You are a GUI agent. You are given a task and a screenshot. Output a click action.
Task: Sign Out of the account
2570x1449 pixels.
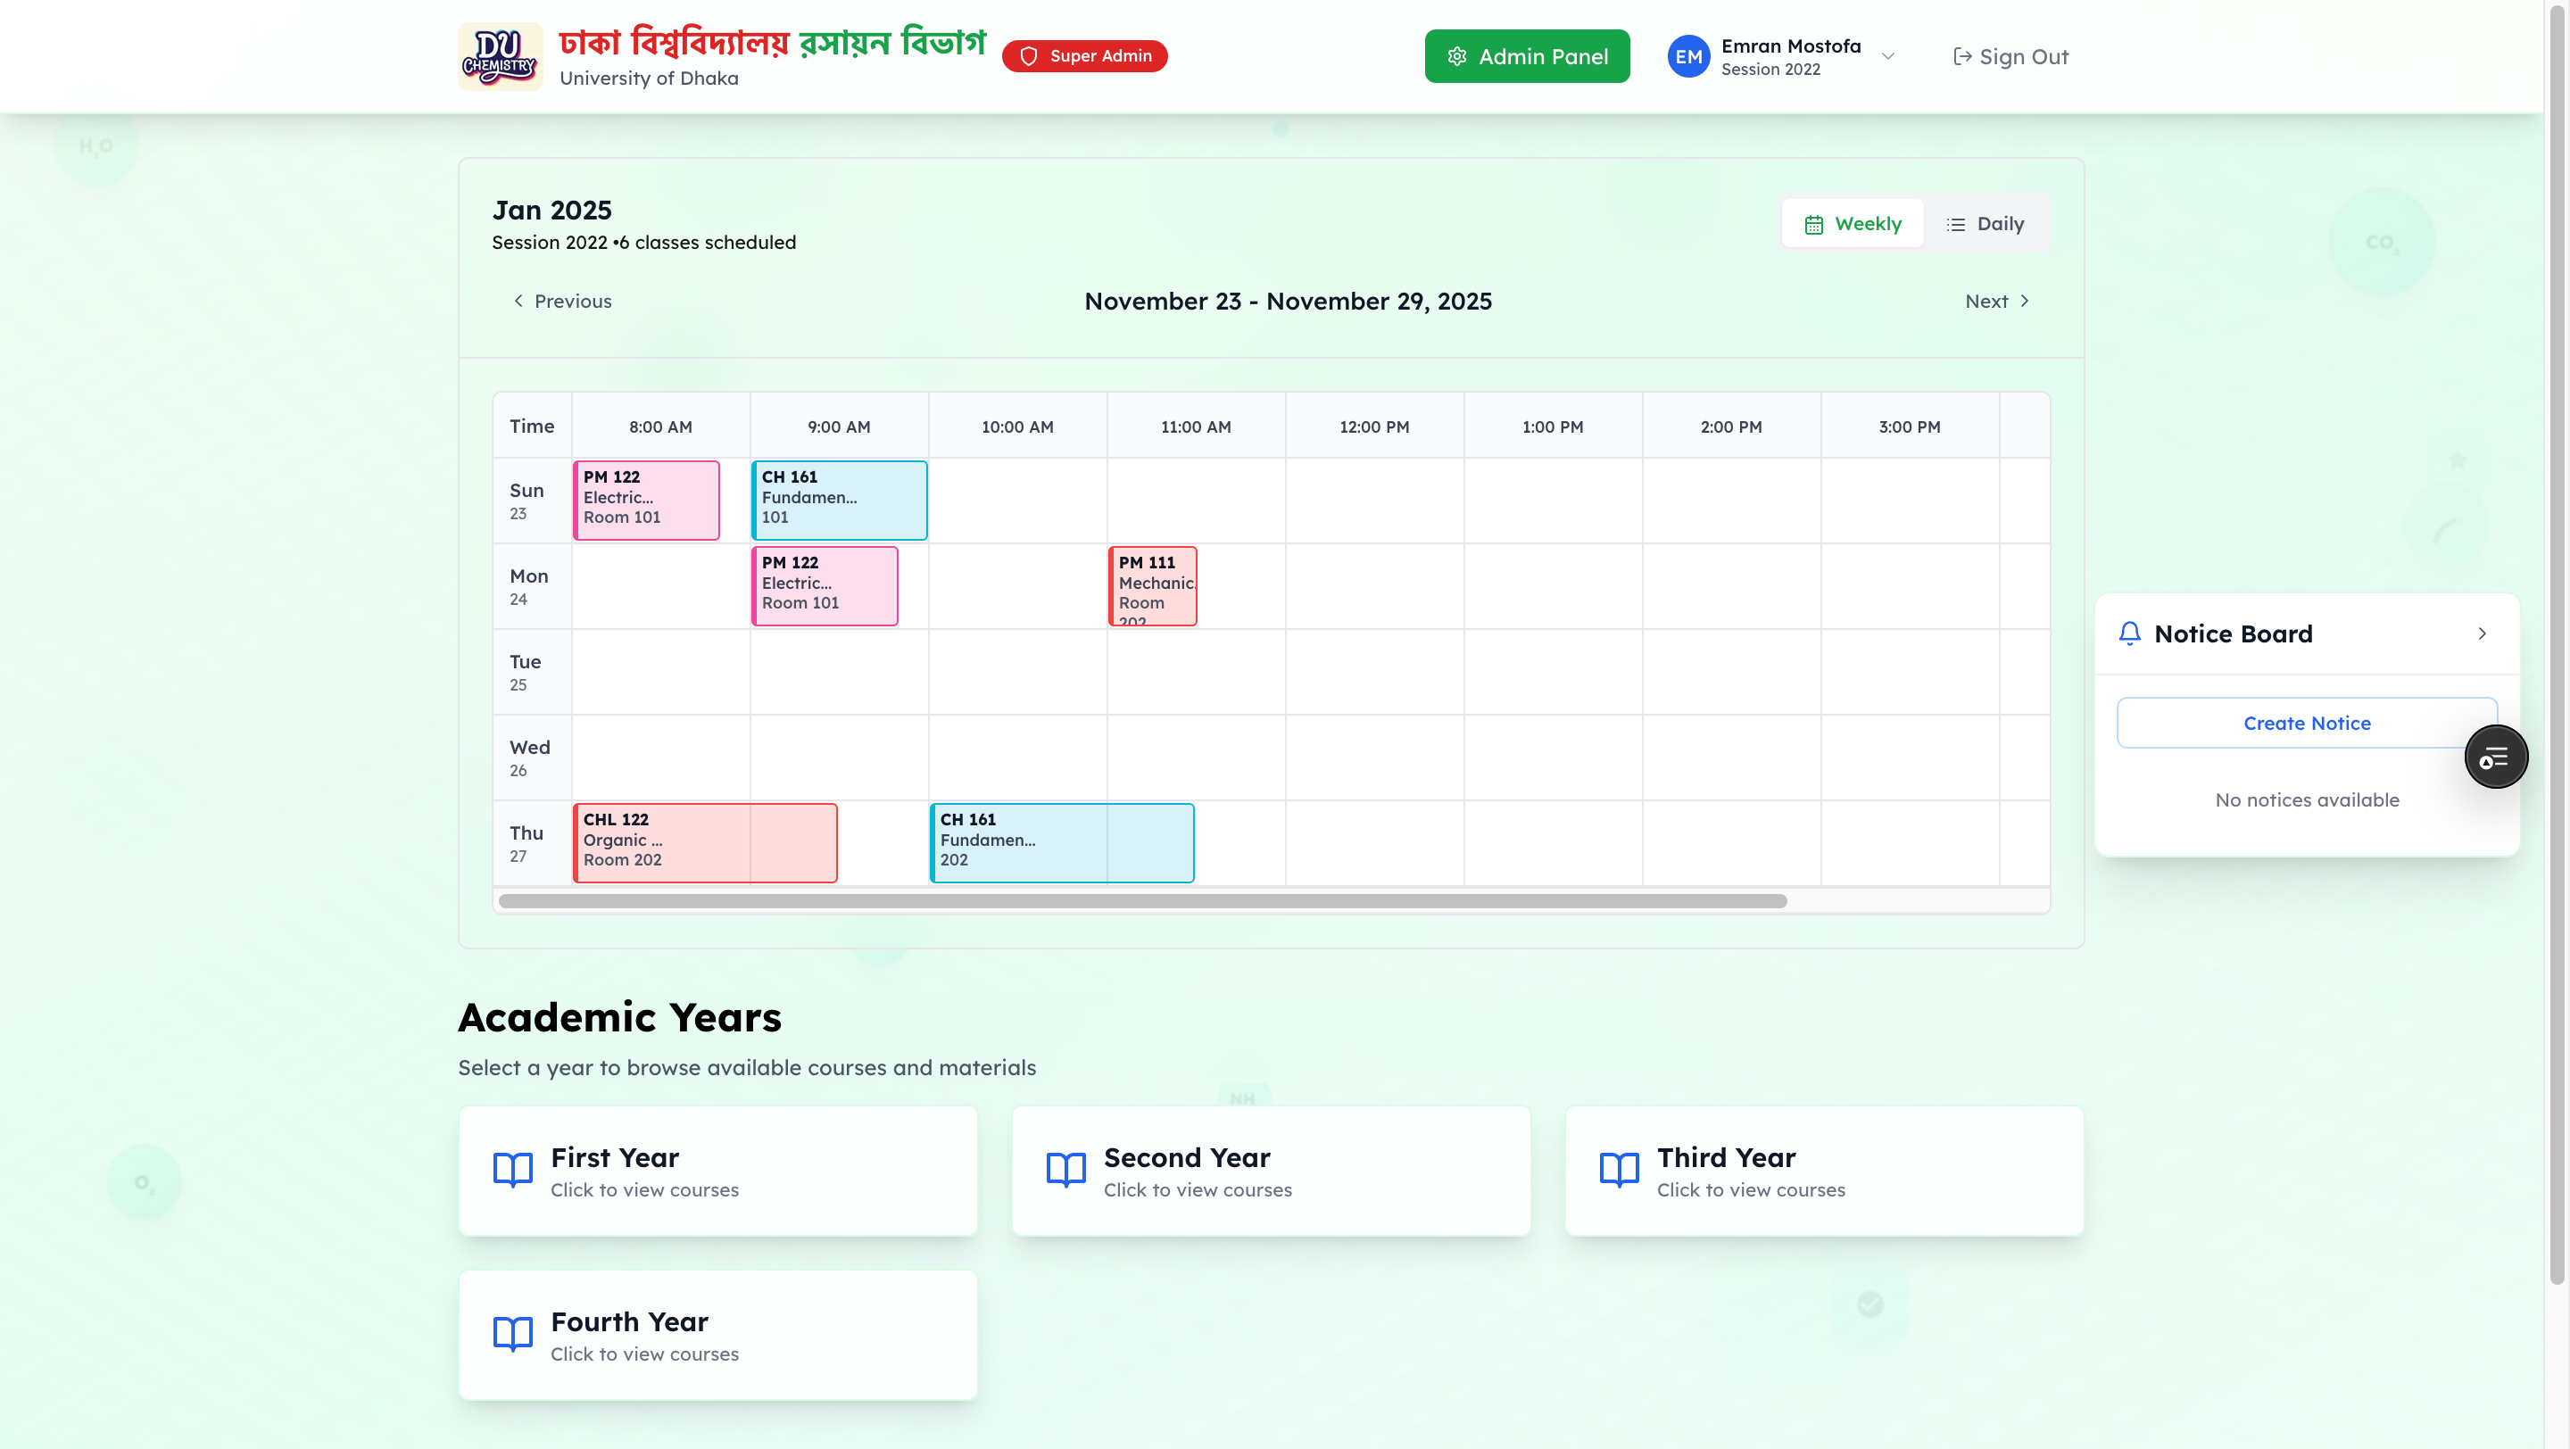(2010, 57)
